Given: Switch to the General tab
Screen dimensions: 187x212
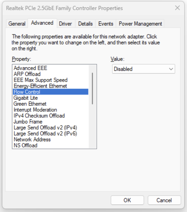Looking at the screenshot, I should pyautogui.click(x=17, y=24).
